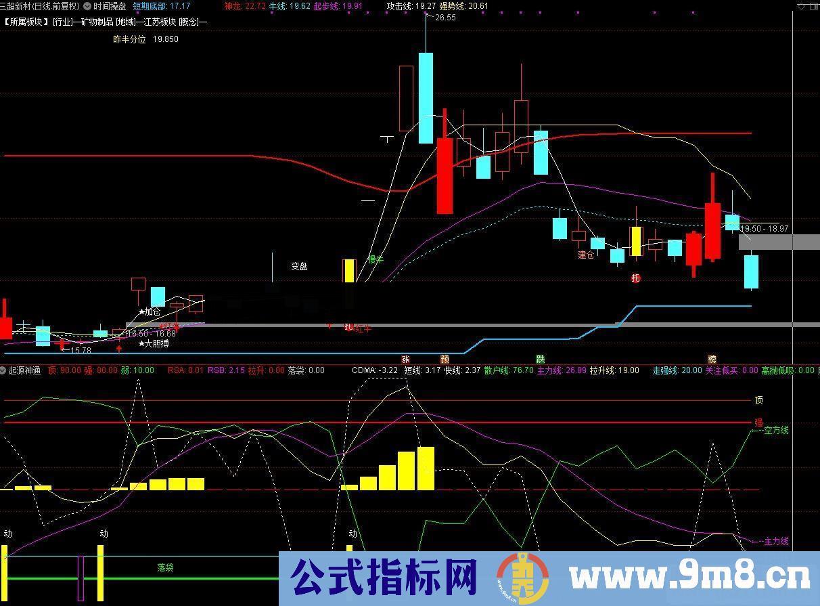Click the 昨半分位 19.850 value
The height and width of the screenshot is (606, 820).
[141, 39]
